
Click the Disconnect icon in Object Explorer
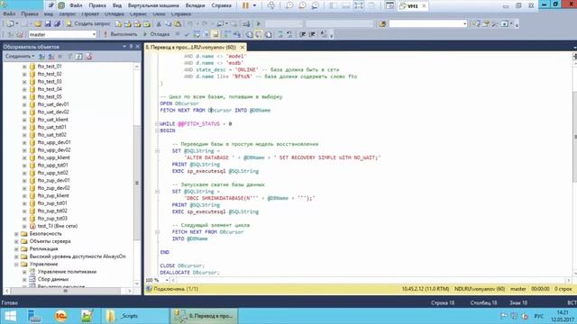pyautogui.click(x=51, y=56)
